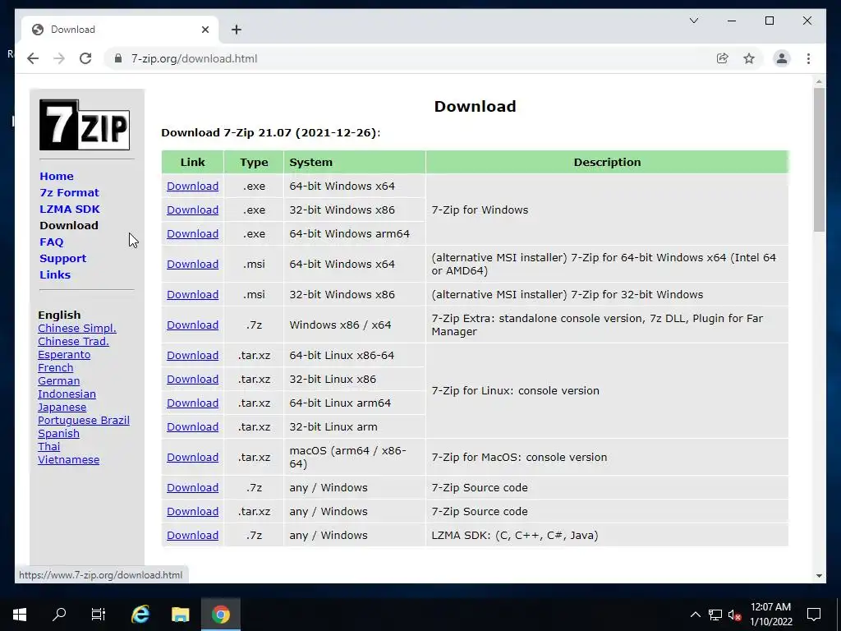Switch language to French

(x=55, y=367)
